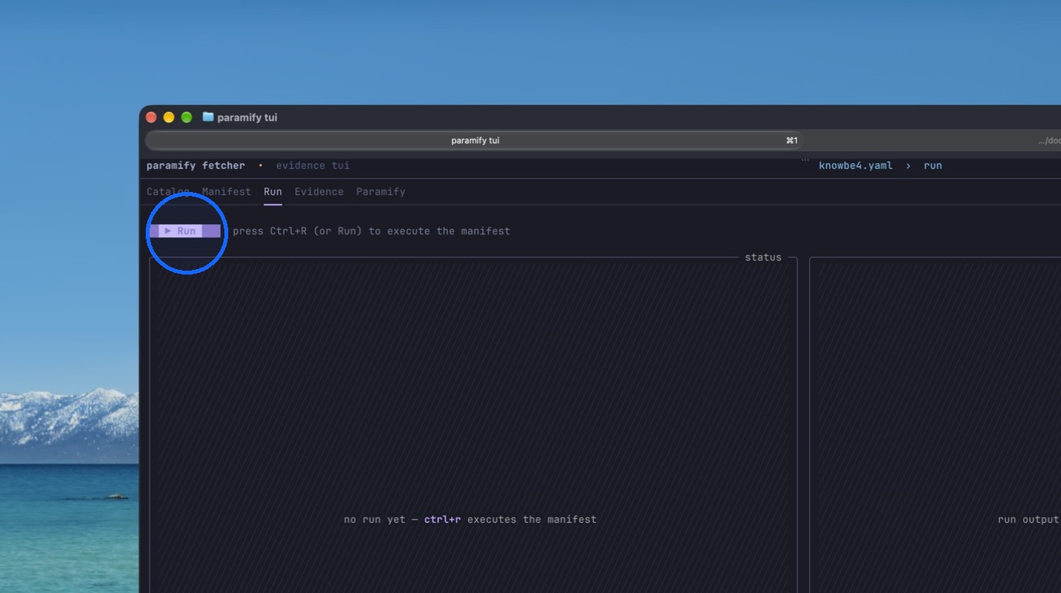Screen dimensions: 1061x593
Task: Open the Catalog tab
Action: 168,191
